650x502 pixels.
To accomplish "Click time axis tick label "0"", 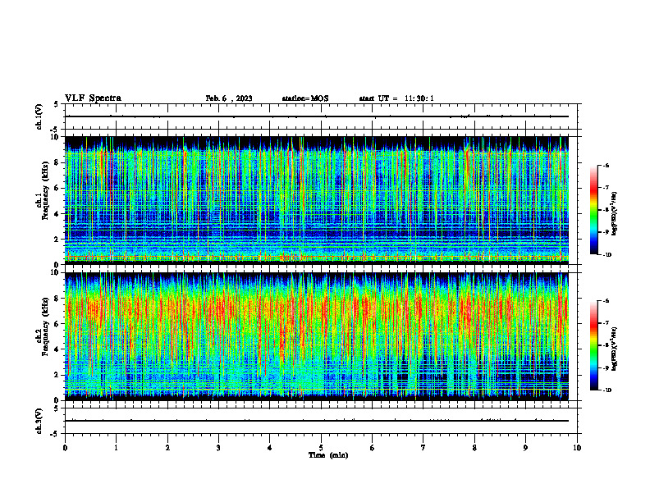I will point(65,448).
